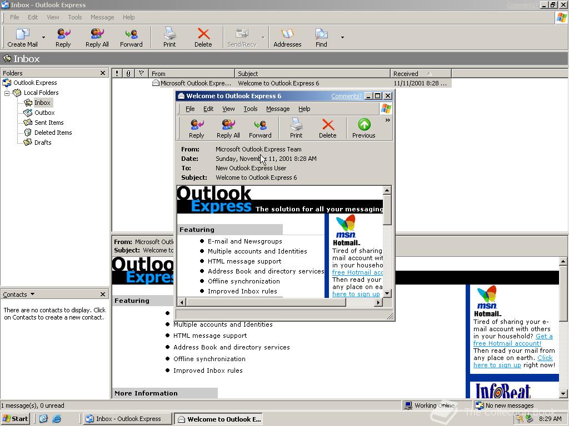Select Local Folders in tree
This screenshot has width=569, height=426.
click(41, 93)
